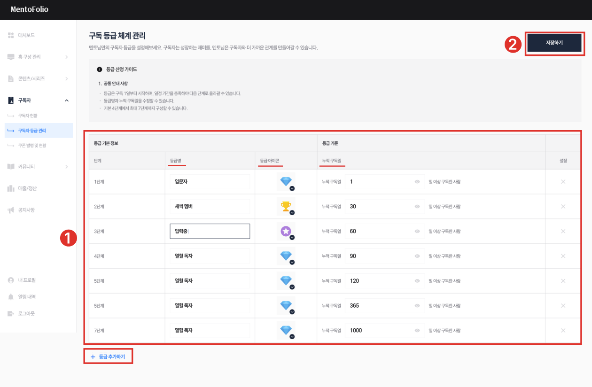
Task: Open the 7단계 diamond icon picker
Action: 286,330
